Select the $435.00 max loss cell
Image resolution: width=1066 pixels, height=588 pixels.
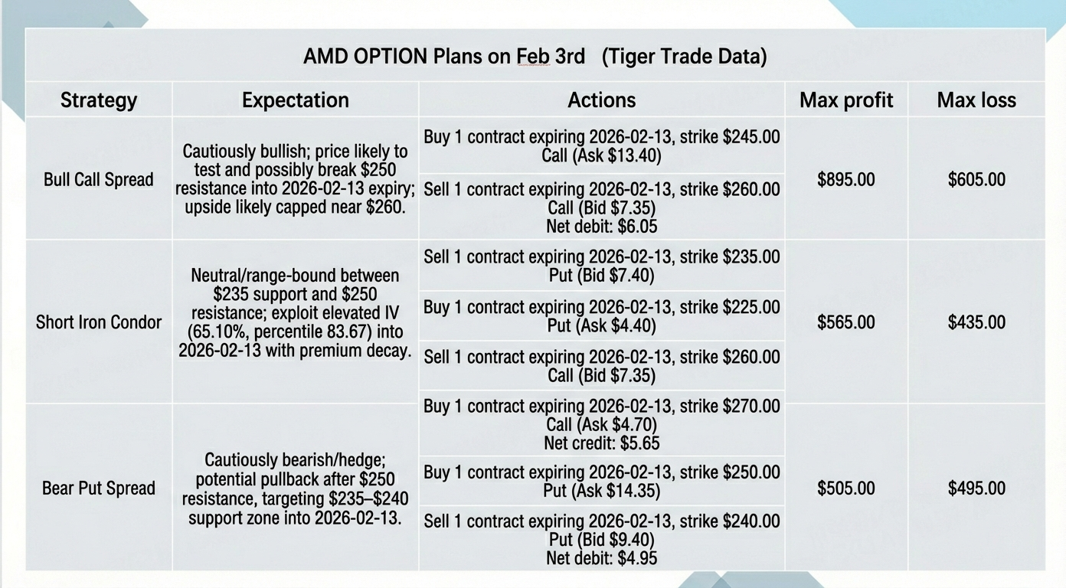976,322
